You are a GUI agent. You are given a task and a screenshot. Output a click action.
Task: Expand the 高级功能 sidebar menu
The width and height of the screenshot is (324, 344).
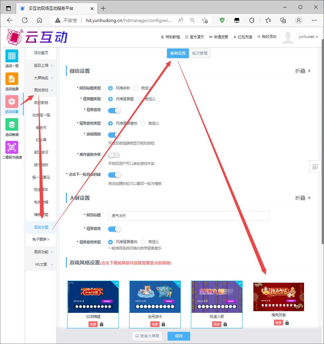[x=41, y=252]
